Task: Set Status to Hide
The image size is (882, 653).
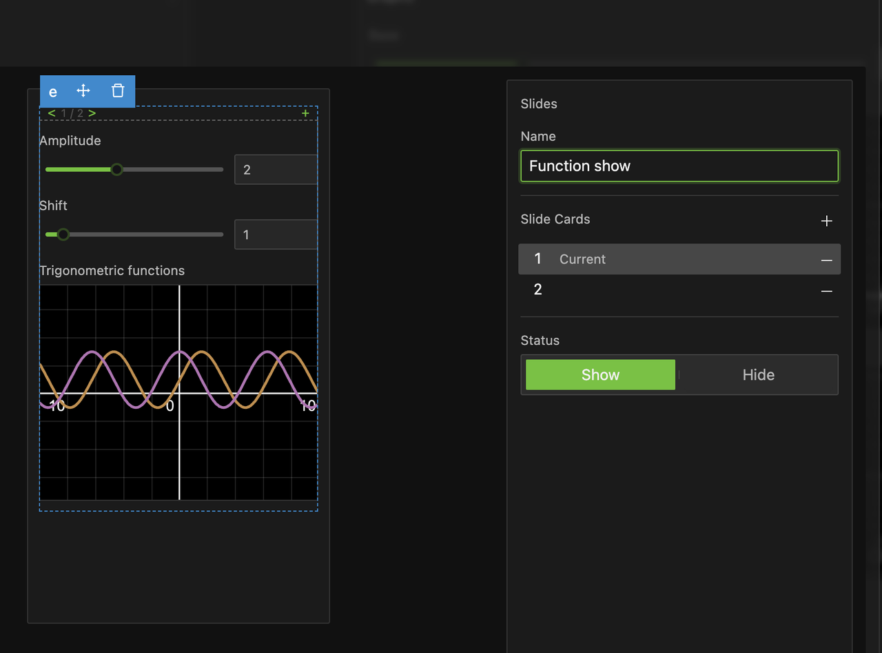Action: 758,374
